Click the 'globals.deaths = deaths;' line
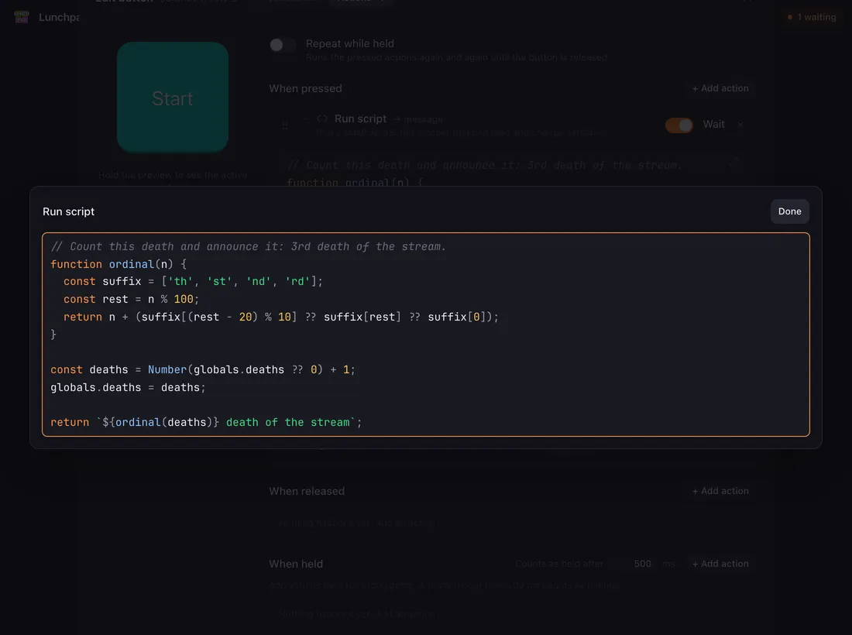The image size is (852, 635). click(129, 387)
